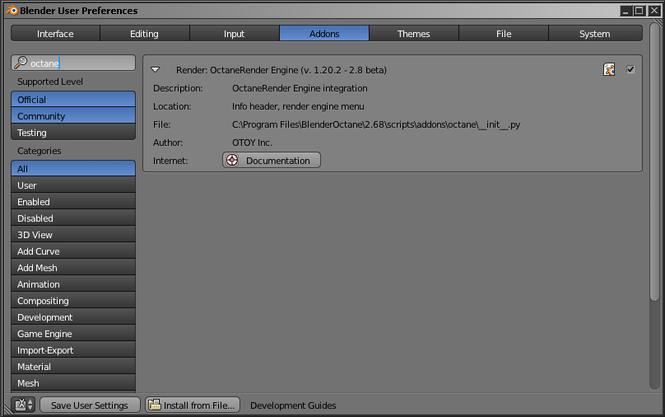
Task: Click the vertical scrollbar on the right
Action: click(655, 162)
